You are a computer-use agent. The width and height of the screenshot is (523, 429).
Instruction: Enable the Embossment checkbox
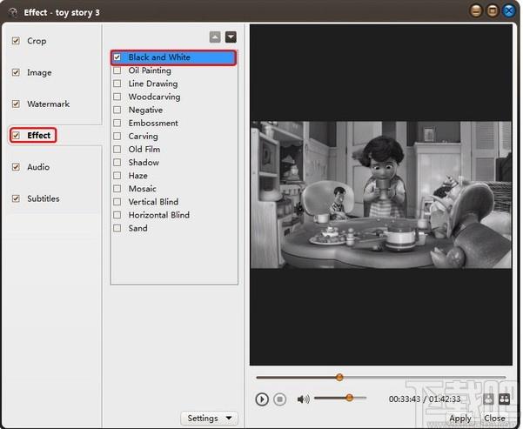click(x=117, y=123)
